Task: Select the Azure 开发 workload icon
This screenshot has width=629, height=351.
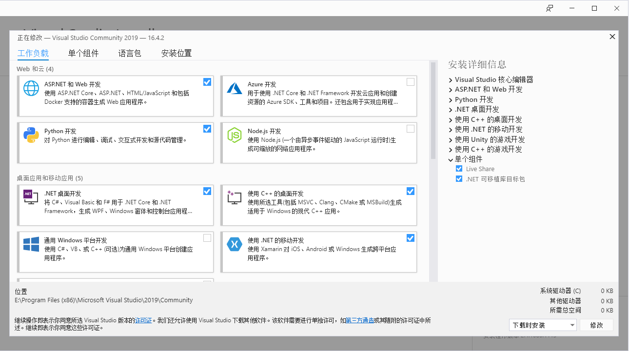Action: (x=235, y=88)
